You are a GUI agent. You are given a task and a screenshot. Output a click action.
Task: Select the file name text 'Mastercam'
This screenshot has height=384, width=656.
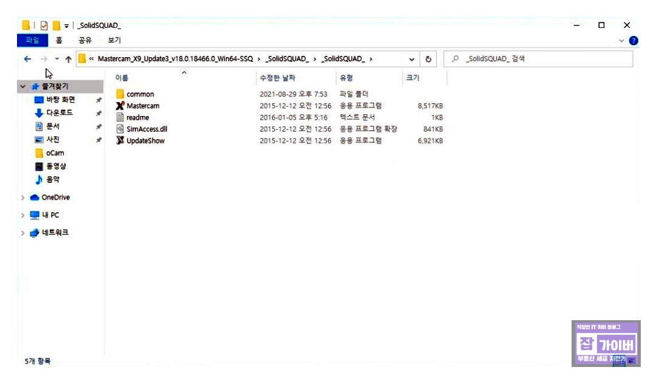143,106
